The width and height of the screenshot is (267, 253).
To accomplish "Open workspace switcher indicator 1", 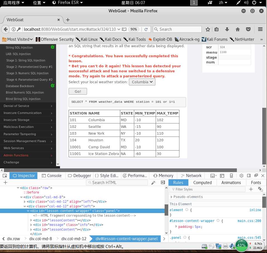I will (194, 3).
